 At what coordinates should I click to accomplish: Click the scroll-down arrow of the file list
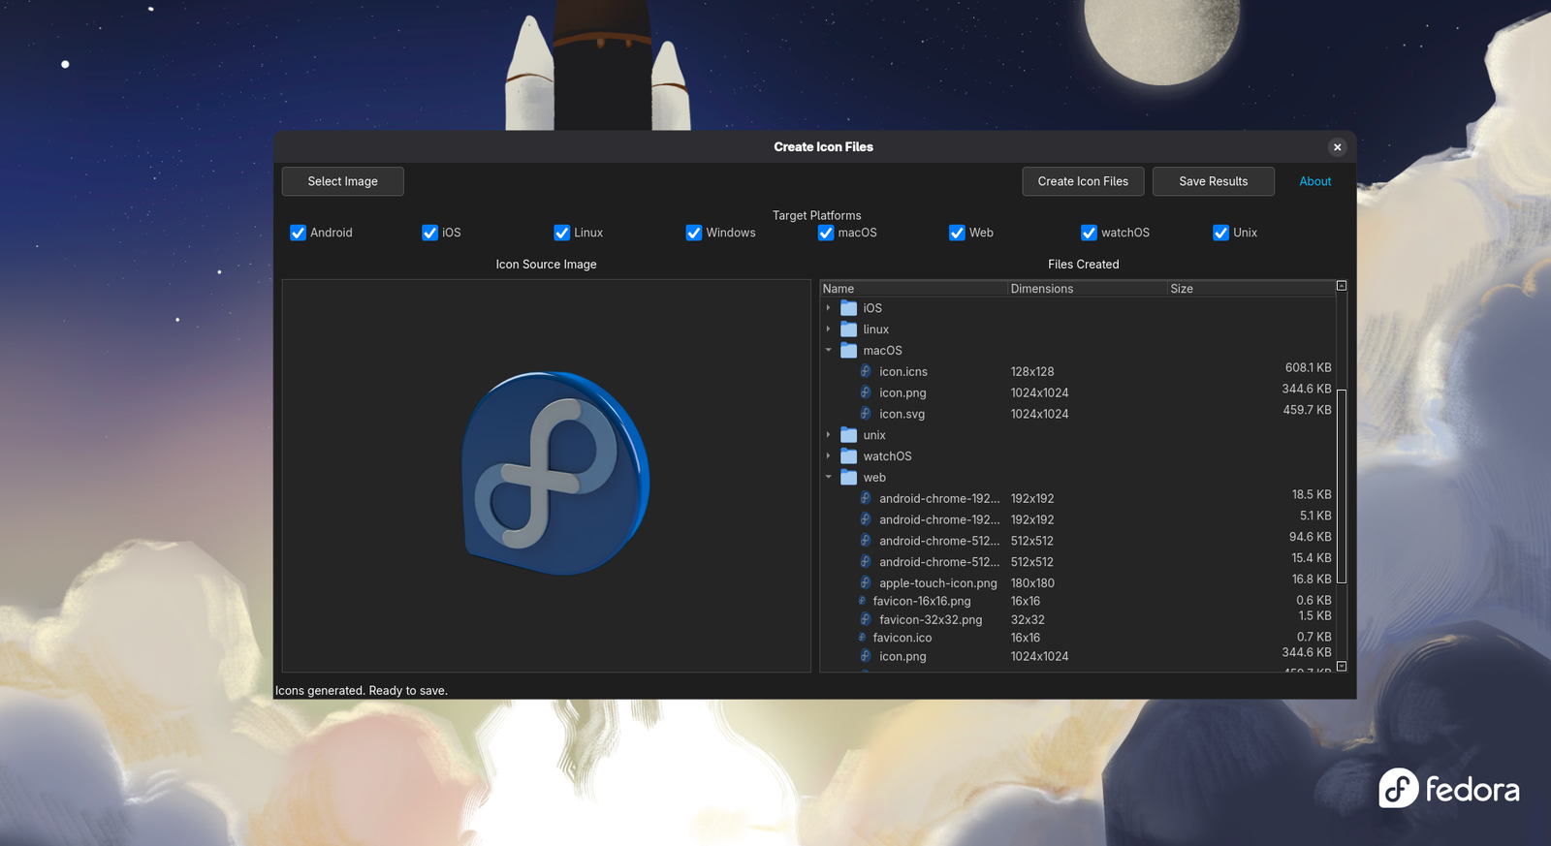coord(1342,667)
